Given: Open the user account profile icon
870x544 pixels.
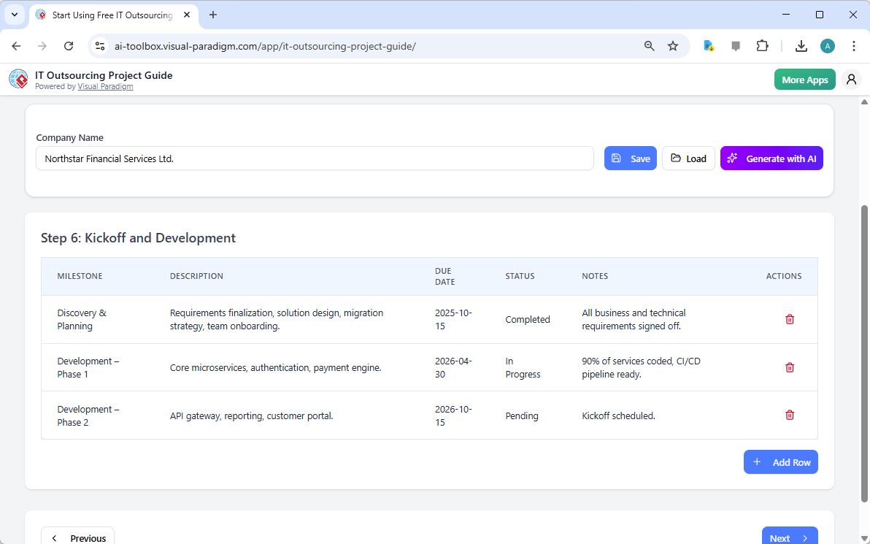Looking at the screenshot, I should tap(851, 79).
